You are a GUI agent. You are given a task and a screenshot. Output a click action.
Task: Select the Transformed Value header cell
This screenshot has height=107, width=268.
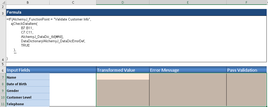point(123,70)
